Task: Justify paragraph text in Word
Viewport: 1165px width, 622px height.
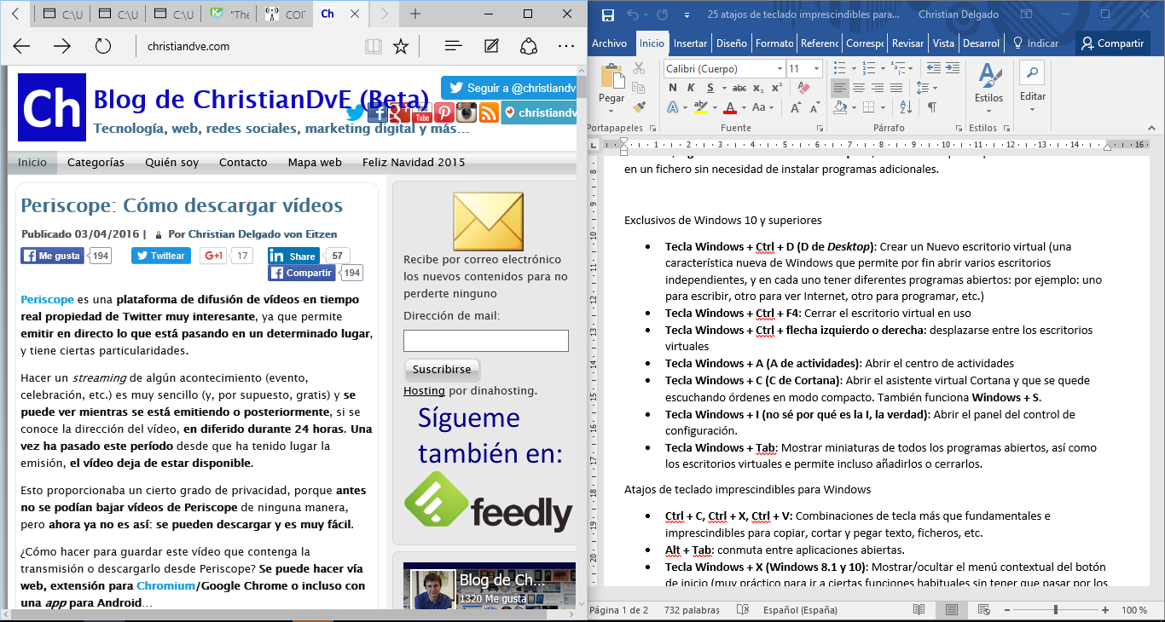Action: pyautogui.click(x=895, y=88)
